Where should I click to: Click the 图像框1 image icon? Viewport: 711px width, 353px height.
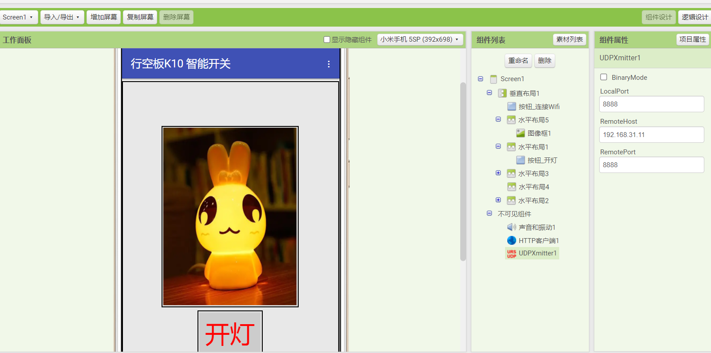point(521,133)
